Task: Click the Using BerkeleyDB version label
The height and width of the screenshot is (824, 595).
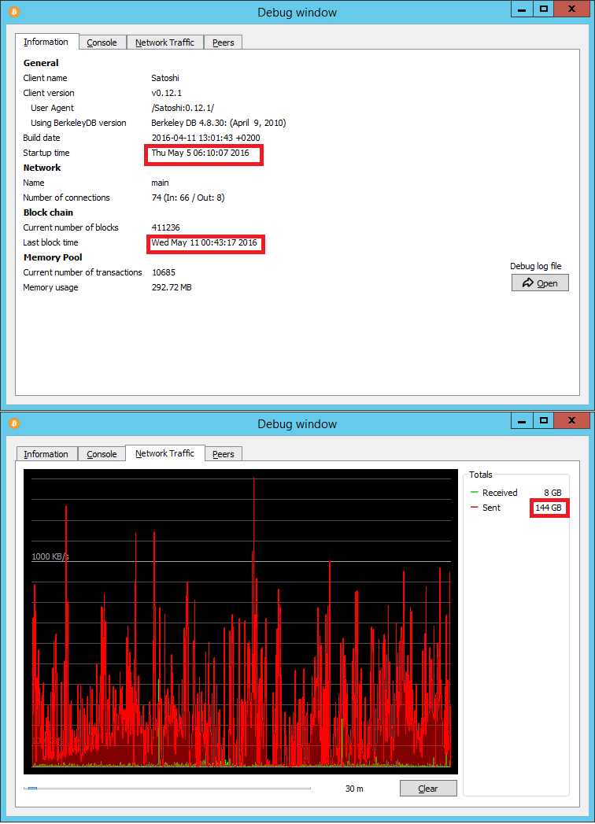Action: point(79,123)
